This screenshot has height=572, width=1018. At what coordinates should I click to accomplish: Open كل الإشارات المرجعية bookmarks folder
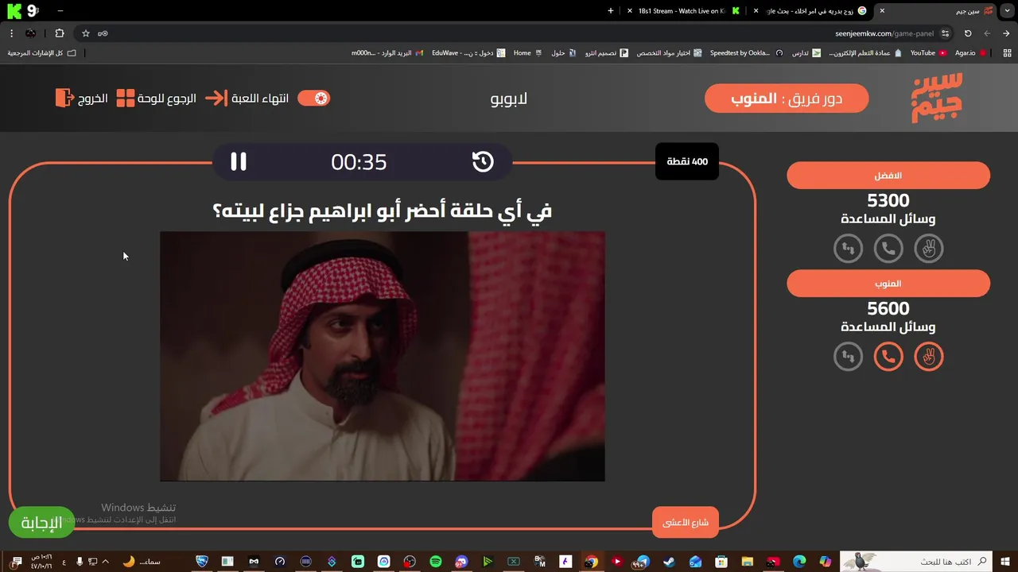(41, 53)
